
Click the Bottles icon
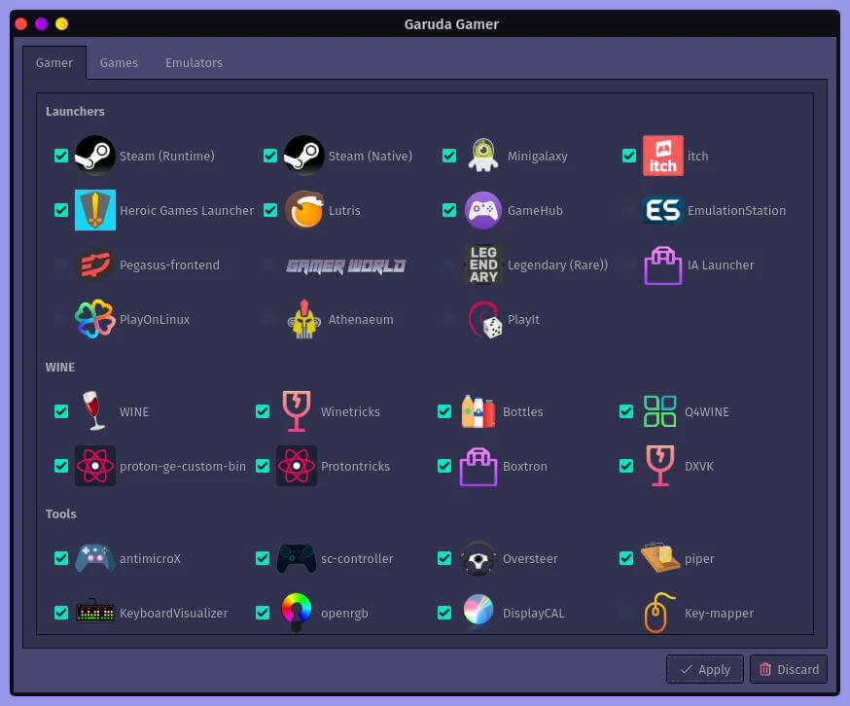pos(478,411)
